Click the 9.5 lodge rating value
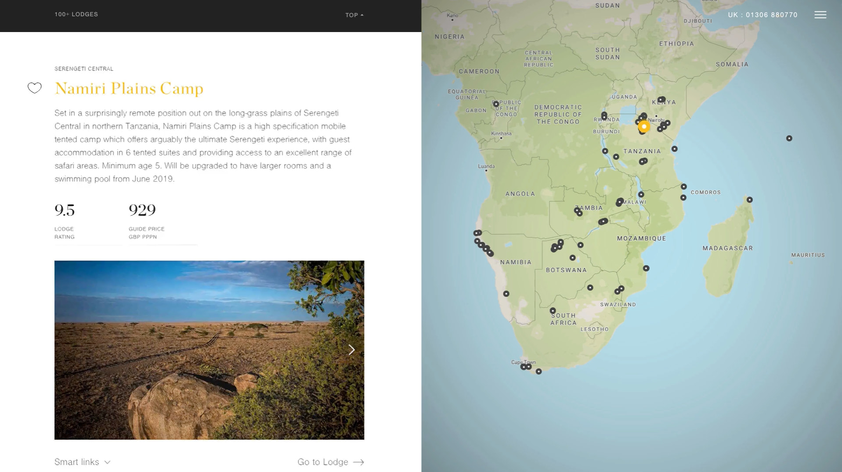This screenshot has width=842, height=472. [65, 210]
